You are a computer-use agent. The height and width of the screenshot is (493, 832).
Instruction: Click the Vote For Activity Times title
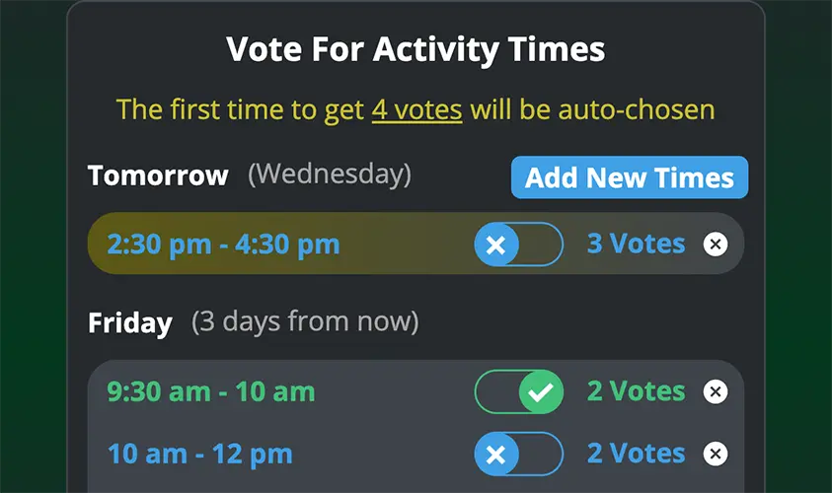coord(416,50)
